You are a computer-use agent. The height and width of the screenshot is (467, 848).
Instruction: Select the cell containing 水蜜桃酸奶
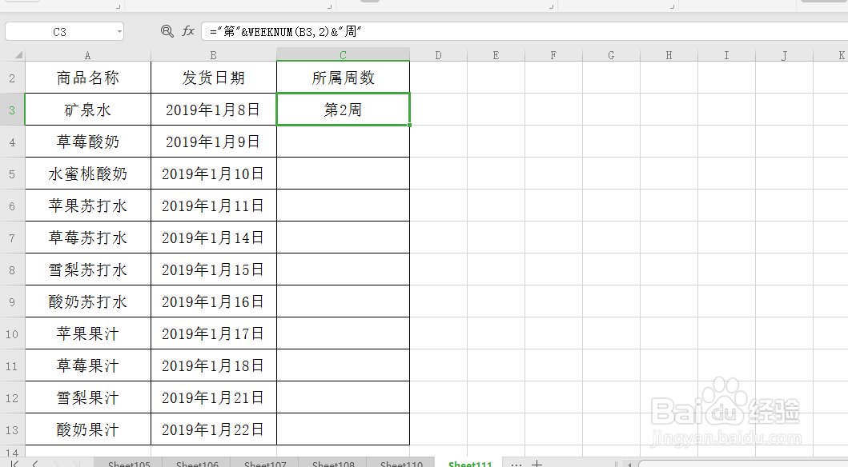(88, 174)
